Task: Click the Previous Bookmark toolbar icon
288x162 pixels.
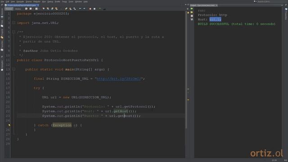Action: [66, 9]
